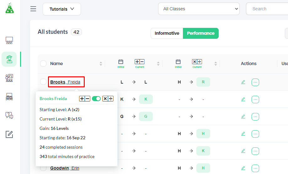Viewport: 288px width, 174px height.
Task: Open more actions in K to K row
Action: pos(255,100)
